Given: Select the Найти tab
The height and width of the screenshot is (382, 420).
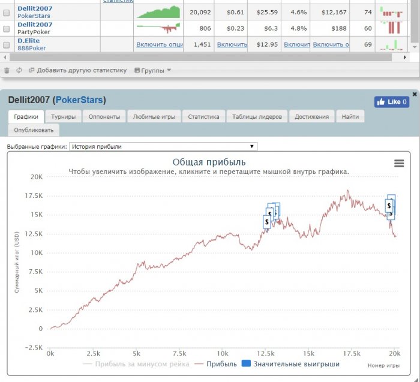Looking at the screenshot, I should [350, 117].
